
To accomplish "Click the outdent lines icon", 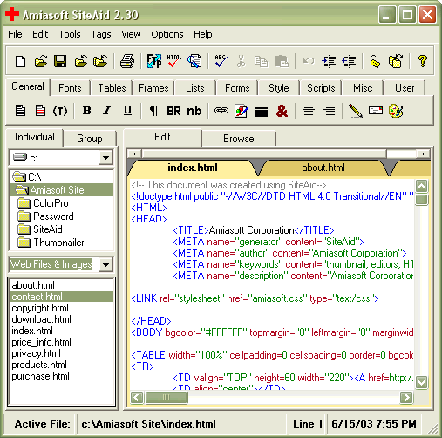I will tap(349, 61).
